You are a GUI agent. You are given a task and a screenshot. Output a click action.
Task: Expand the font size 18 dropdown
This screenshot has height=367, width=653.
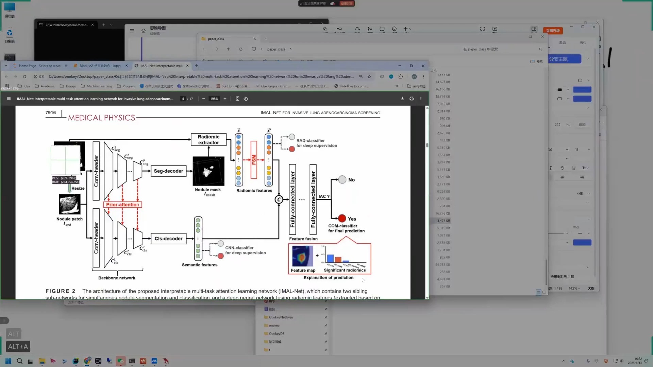(x=589, y=150)
